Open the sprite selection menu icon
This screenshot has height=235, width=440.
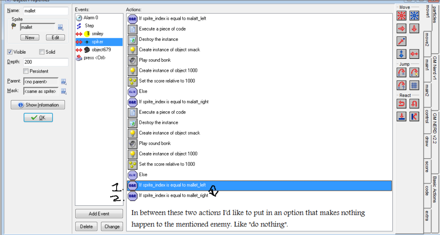pos(60,27)
